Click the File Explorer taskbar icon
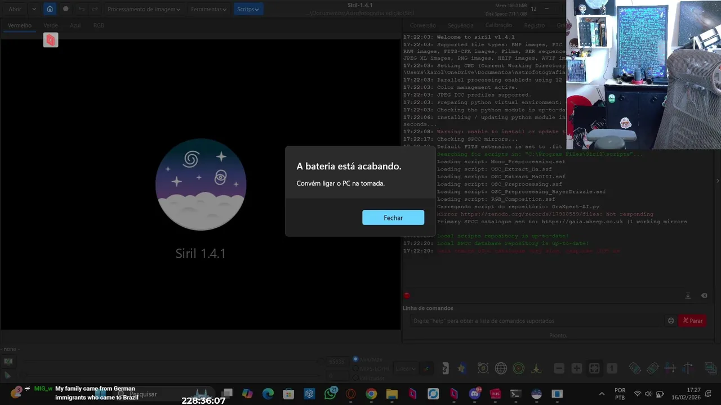The width and height of the screenshot is (721, 405). coord(391,394)
